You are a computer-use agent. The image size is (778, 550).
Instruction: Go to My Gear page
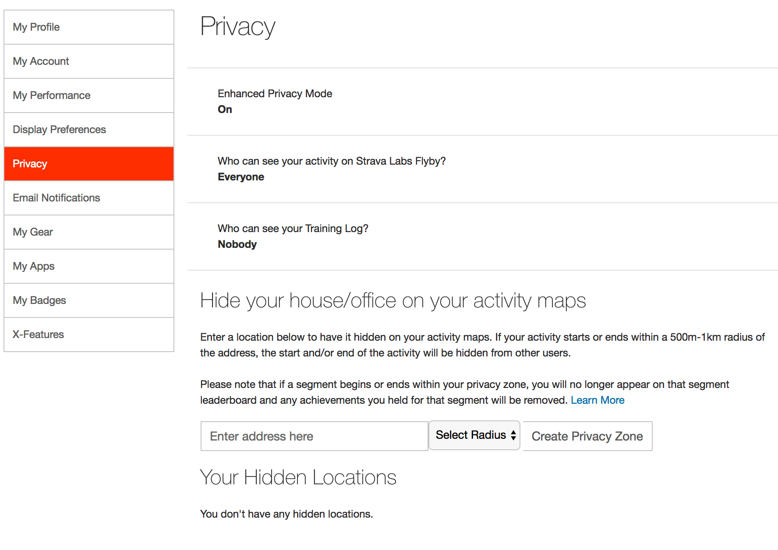[x=89, y=232]
